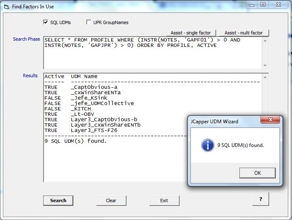
Task: Click the Exit button
Action: click(x=164, y=200)
